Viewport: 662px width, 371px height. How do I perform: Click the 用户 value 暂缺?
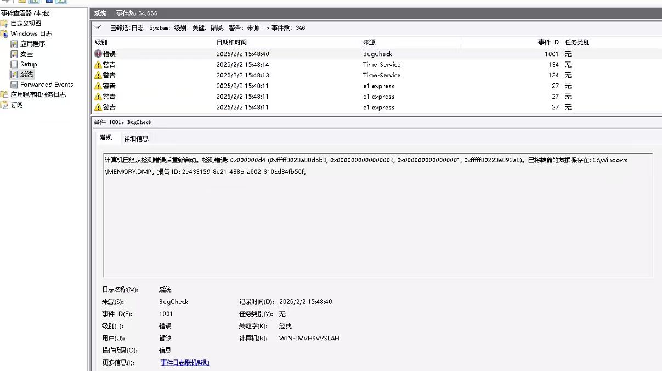pos(165,338)
